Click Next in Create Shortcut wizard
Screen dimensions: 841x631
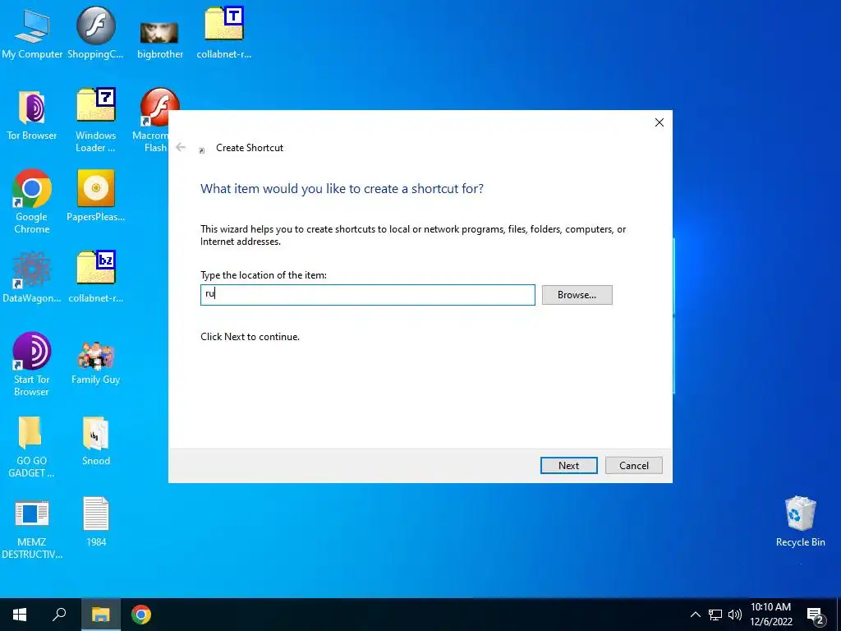click(x=568, y=465)
